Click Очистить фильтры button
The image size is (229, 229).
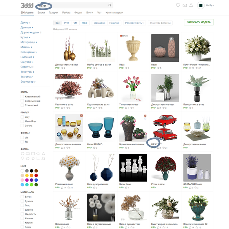point(160,23)
